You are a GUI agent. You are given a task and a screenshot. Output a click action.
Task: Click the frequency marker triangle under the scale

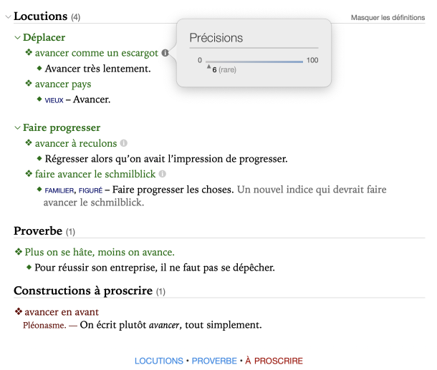[x=208, y=67]
